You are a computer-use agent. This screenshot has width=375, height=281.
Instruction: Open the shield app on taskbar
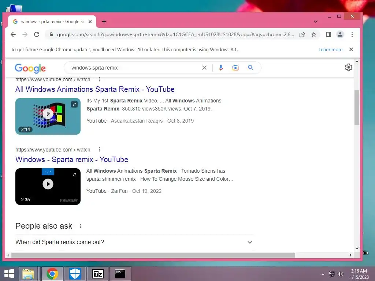(x=75, y=274)
